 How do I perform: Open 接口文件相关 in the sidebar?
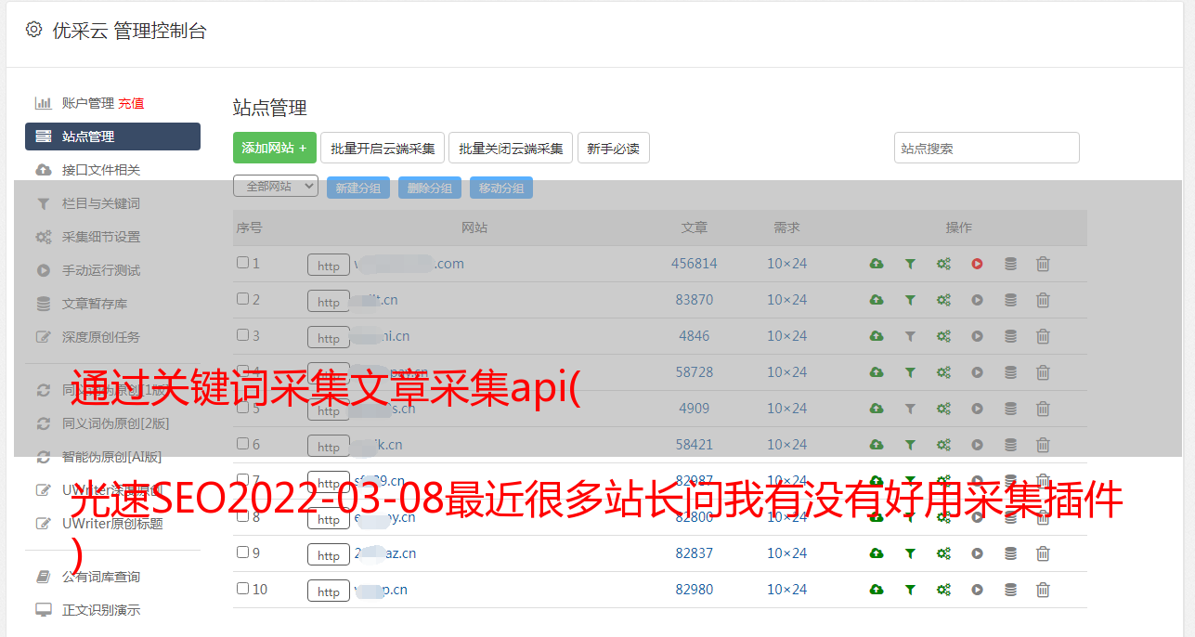[100, 170]
